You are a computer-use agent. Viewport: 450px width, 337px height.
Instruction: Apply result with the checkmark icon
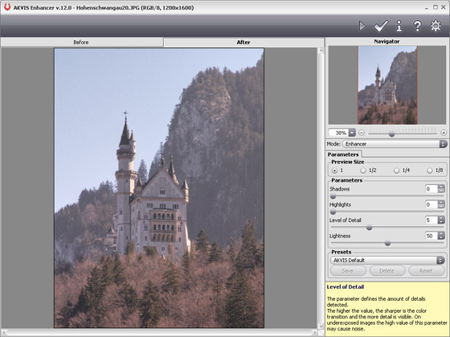381,27
